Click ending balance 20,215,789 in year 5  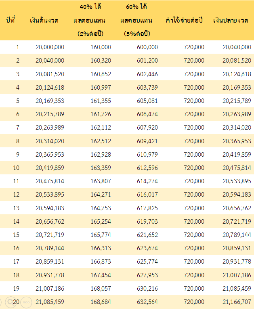pyautogui.click(x=237, y=101)
